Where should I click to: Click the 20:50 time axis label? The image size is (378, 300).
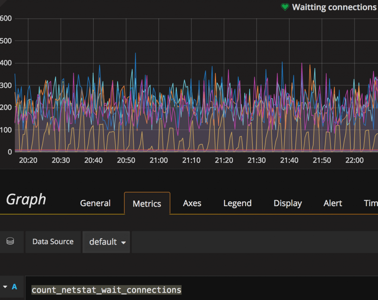[x=126, y=160]
